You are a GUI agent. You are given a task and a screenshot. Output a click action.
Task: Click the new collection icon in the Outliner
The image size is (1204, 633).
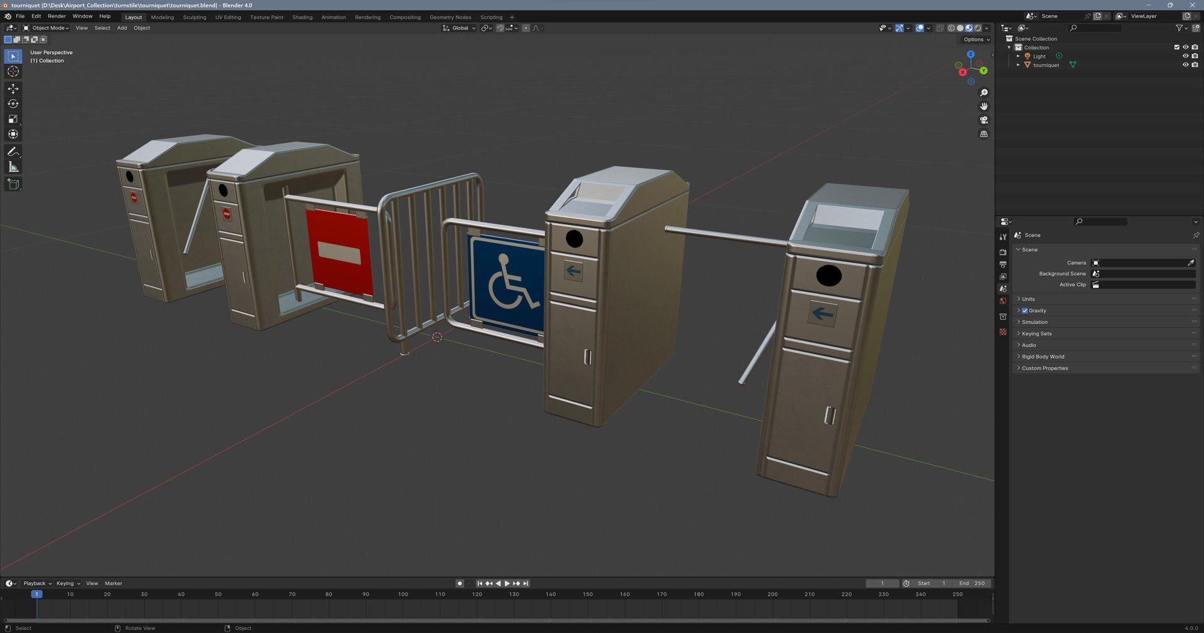pos(1196,28)
